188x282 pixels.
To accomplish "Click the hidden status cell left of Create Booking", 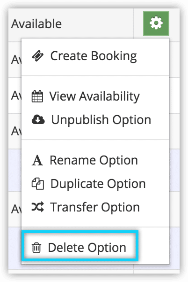I will (x=16, y=60).
